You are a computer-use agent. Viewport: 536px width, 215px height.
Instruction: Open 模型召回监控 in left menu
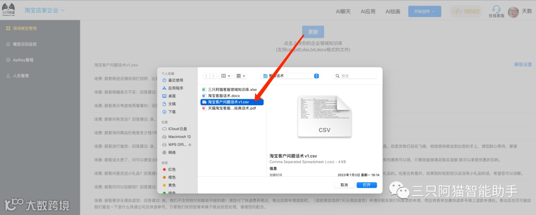(x=21, y=44)
